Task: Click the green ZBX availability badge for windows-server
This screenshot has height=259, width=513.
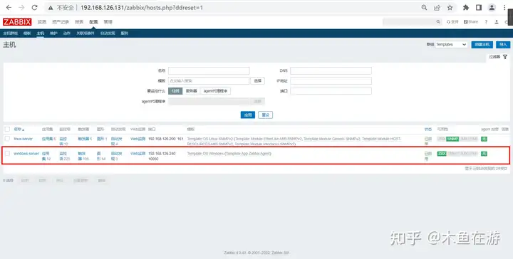Action: [442, 154]
